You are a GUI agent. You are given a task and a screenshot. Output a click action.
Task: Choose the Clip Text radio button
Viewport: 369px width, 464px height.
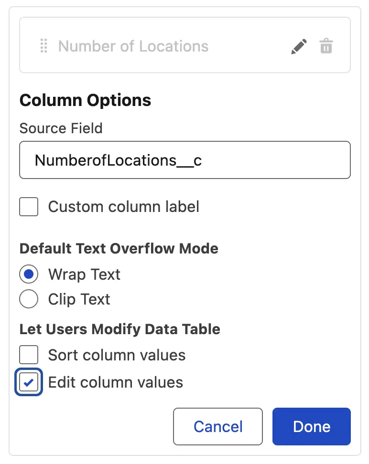29,299
